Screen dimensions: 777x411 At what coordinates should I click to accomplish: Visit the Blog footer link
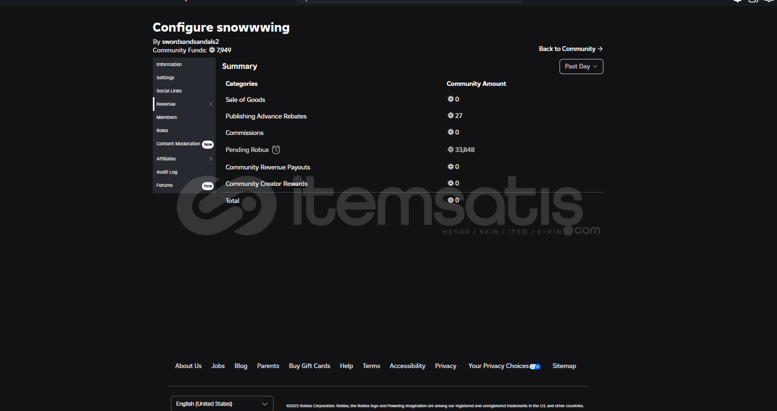pyautogui.click(x=241, y=366)
